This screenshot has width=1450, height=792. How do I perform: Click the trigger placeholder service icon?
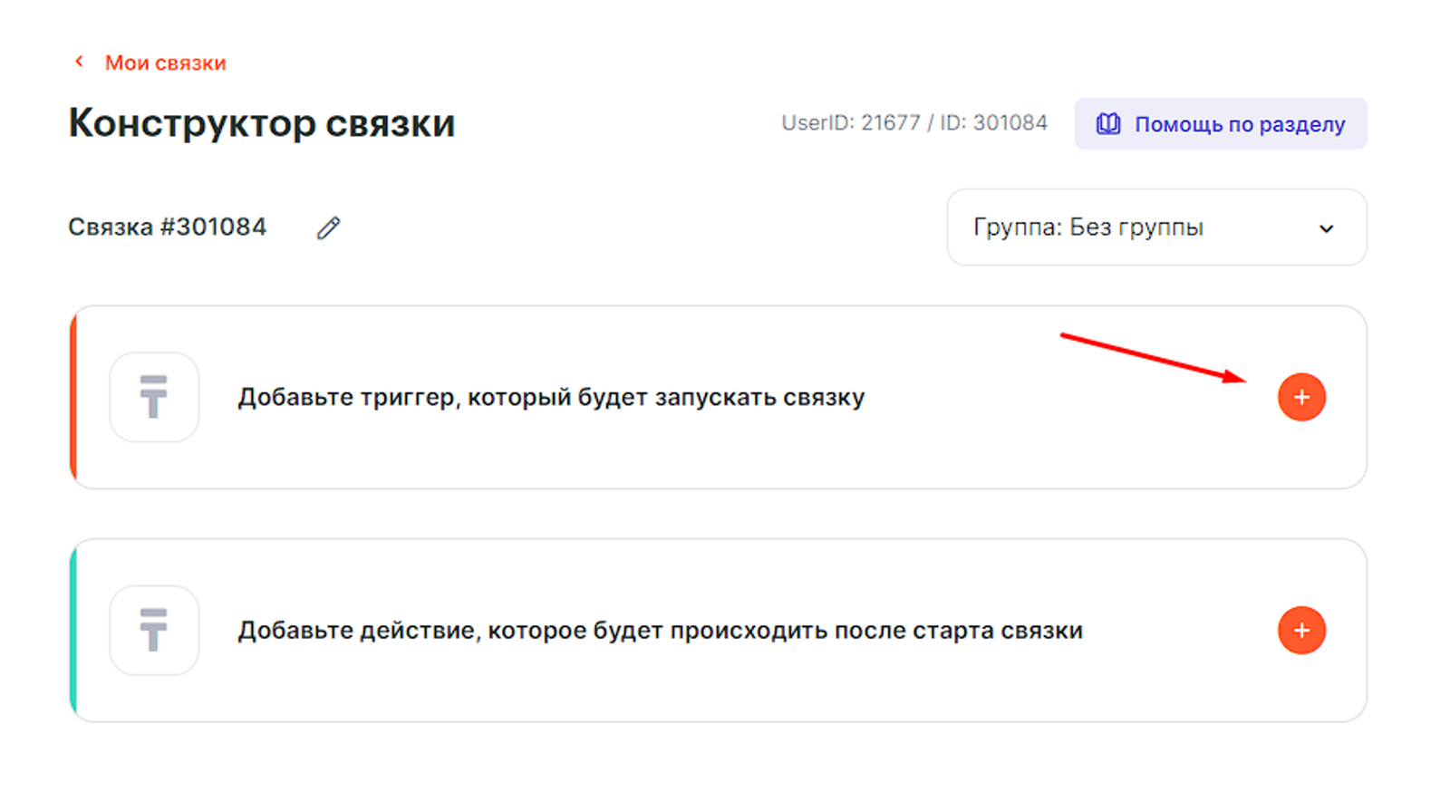[154, 397]
